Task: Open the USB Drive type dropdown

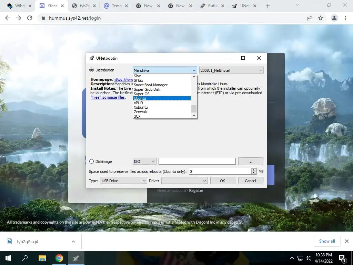Action: point(124,181)
